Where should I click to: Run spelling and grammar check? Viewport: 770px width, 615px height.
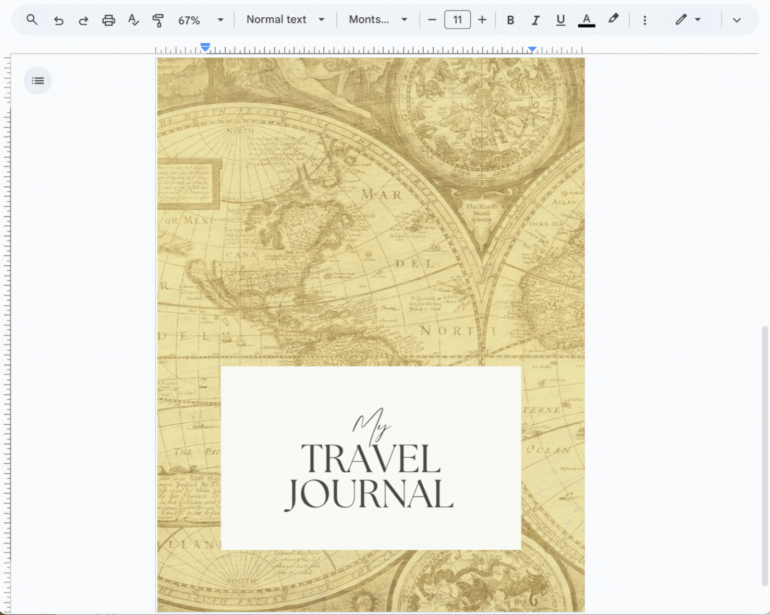133,20
